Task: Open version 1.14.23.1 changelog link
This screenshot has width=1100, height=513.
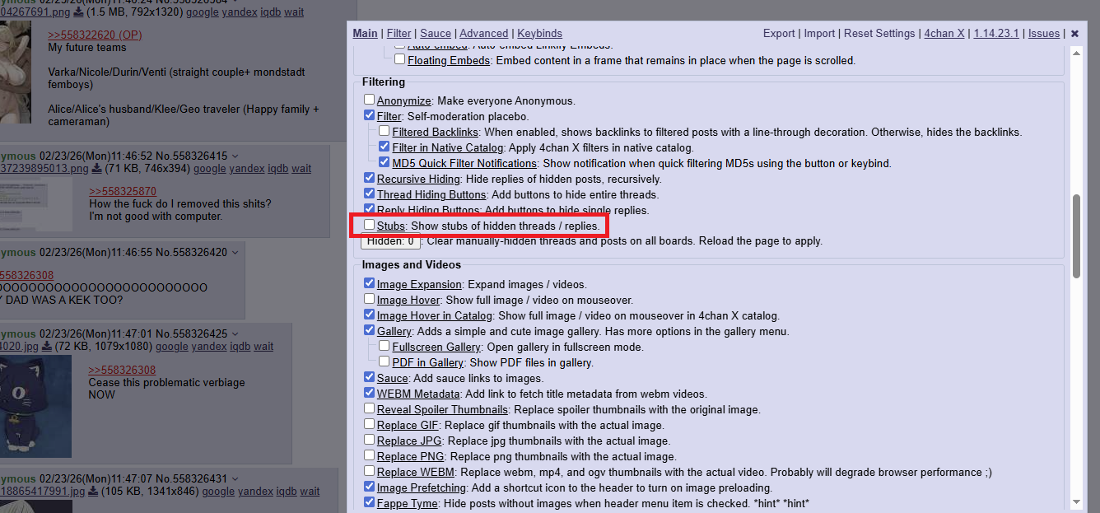Action: [996, 34]
